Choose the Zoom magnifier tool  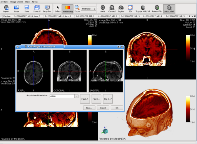point(77,8)
